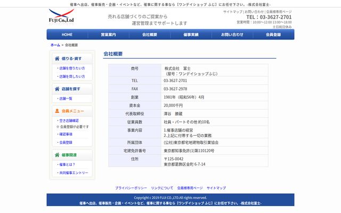
Task: Open the 営業案内 navigation tab
Action: 108,35
